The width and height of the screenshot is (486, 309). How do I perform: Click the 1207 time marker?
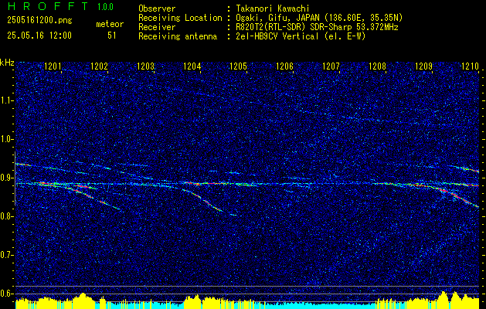(x=331, y=66)
